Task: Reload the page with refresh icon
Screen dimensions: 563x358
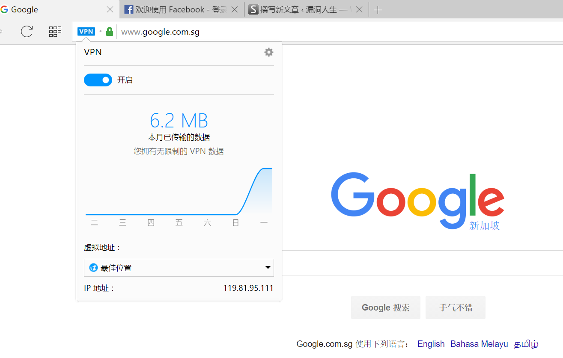Action: (27, 31)
